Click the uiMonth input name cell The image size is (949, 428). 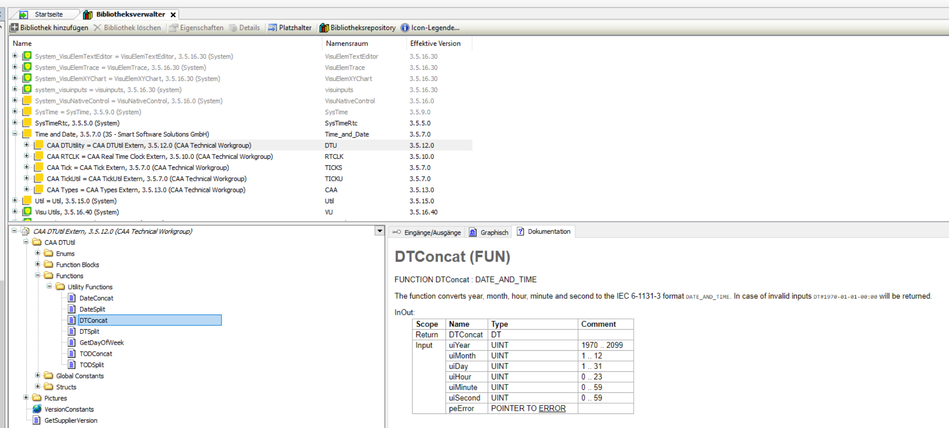[x=466, y=356]
